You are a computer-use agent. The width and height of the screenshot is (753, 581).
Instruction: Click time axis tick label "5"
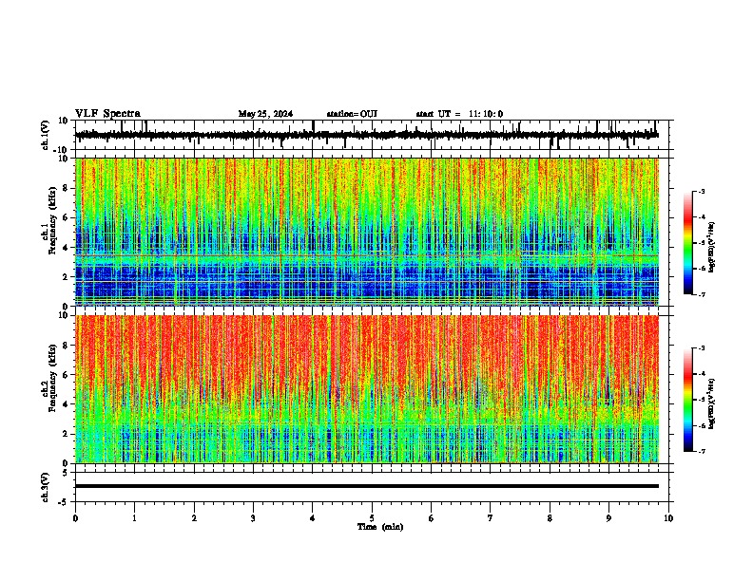[x=372, y=518]
